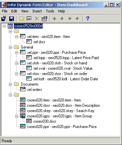Select the 'sel.orders' row text
The height and width of the screenshot is (145, 122).
coord(35,90)
